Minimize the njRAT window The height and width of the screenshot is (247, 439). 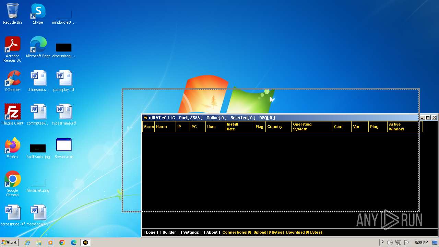422,118
